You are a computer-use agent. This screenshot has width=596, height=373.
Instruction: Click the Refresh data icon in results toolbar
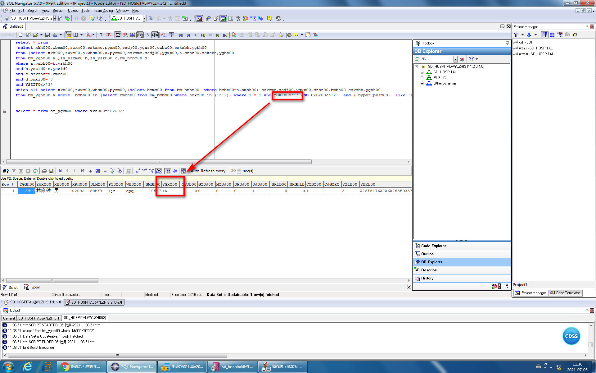pyautogui.click(x=35, y=171)
